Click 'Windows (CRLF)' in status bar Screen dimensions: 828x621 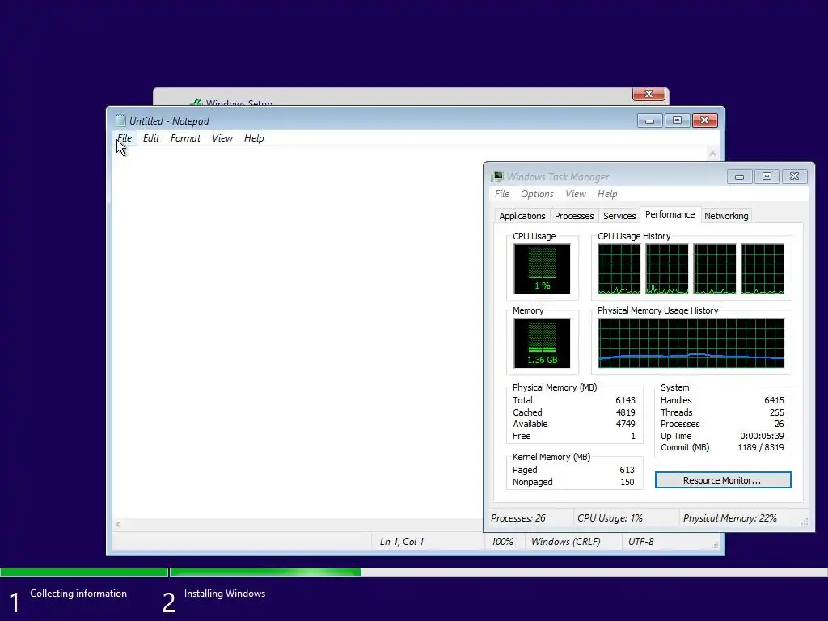coord(565,541)
